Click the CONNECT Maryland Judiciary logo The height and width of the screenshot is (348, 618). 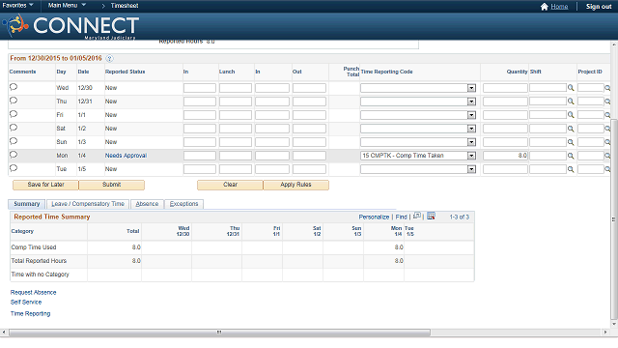coord(70,26)
